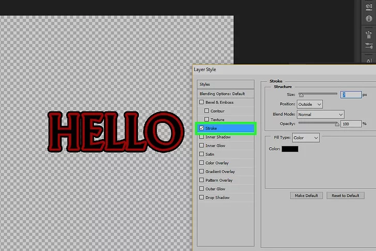Open the Character panel icon
Screen dimensions: 376x251
tap(369, 61)
